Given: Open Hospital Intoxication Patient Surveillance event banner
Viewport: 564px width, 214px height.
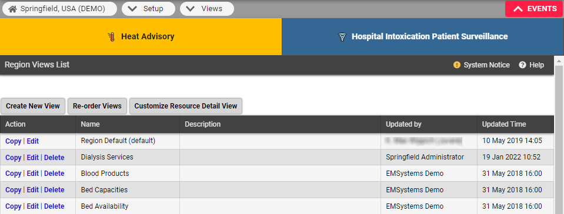Looking at the screenshot, I should click(x=423, y=36).
